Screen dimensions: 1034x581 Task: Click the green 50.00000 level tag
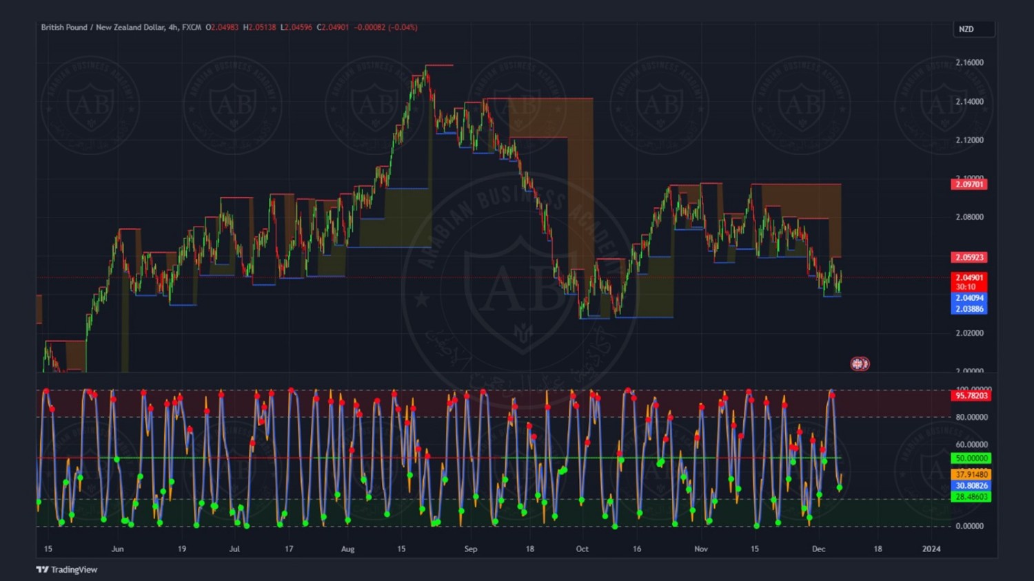[x=971, y=458]
